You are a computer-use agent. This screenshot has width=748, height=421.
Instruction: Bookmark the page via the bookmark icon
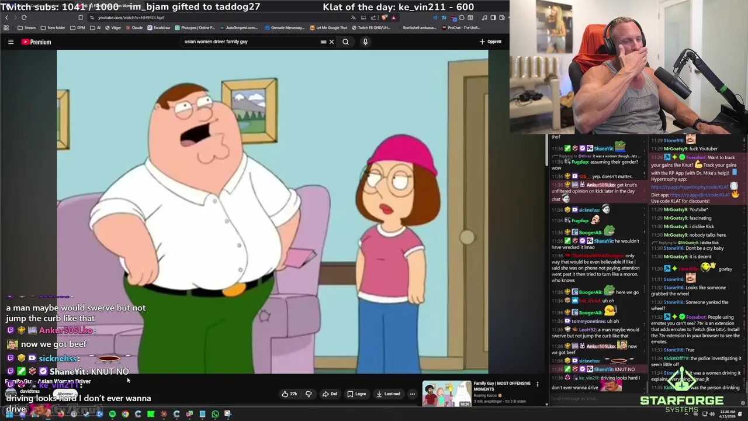(81, 18)
